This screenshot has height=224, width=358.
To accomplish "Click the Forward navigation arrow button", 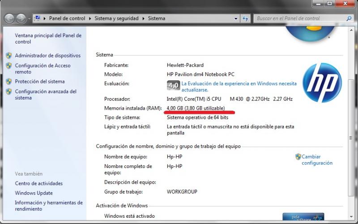I will 21,18.
